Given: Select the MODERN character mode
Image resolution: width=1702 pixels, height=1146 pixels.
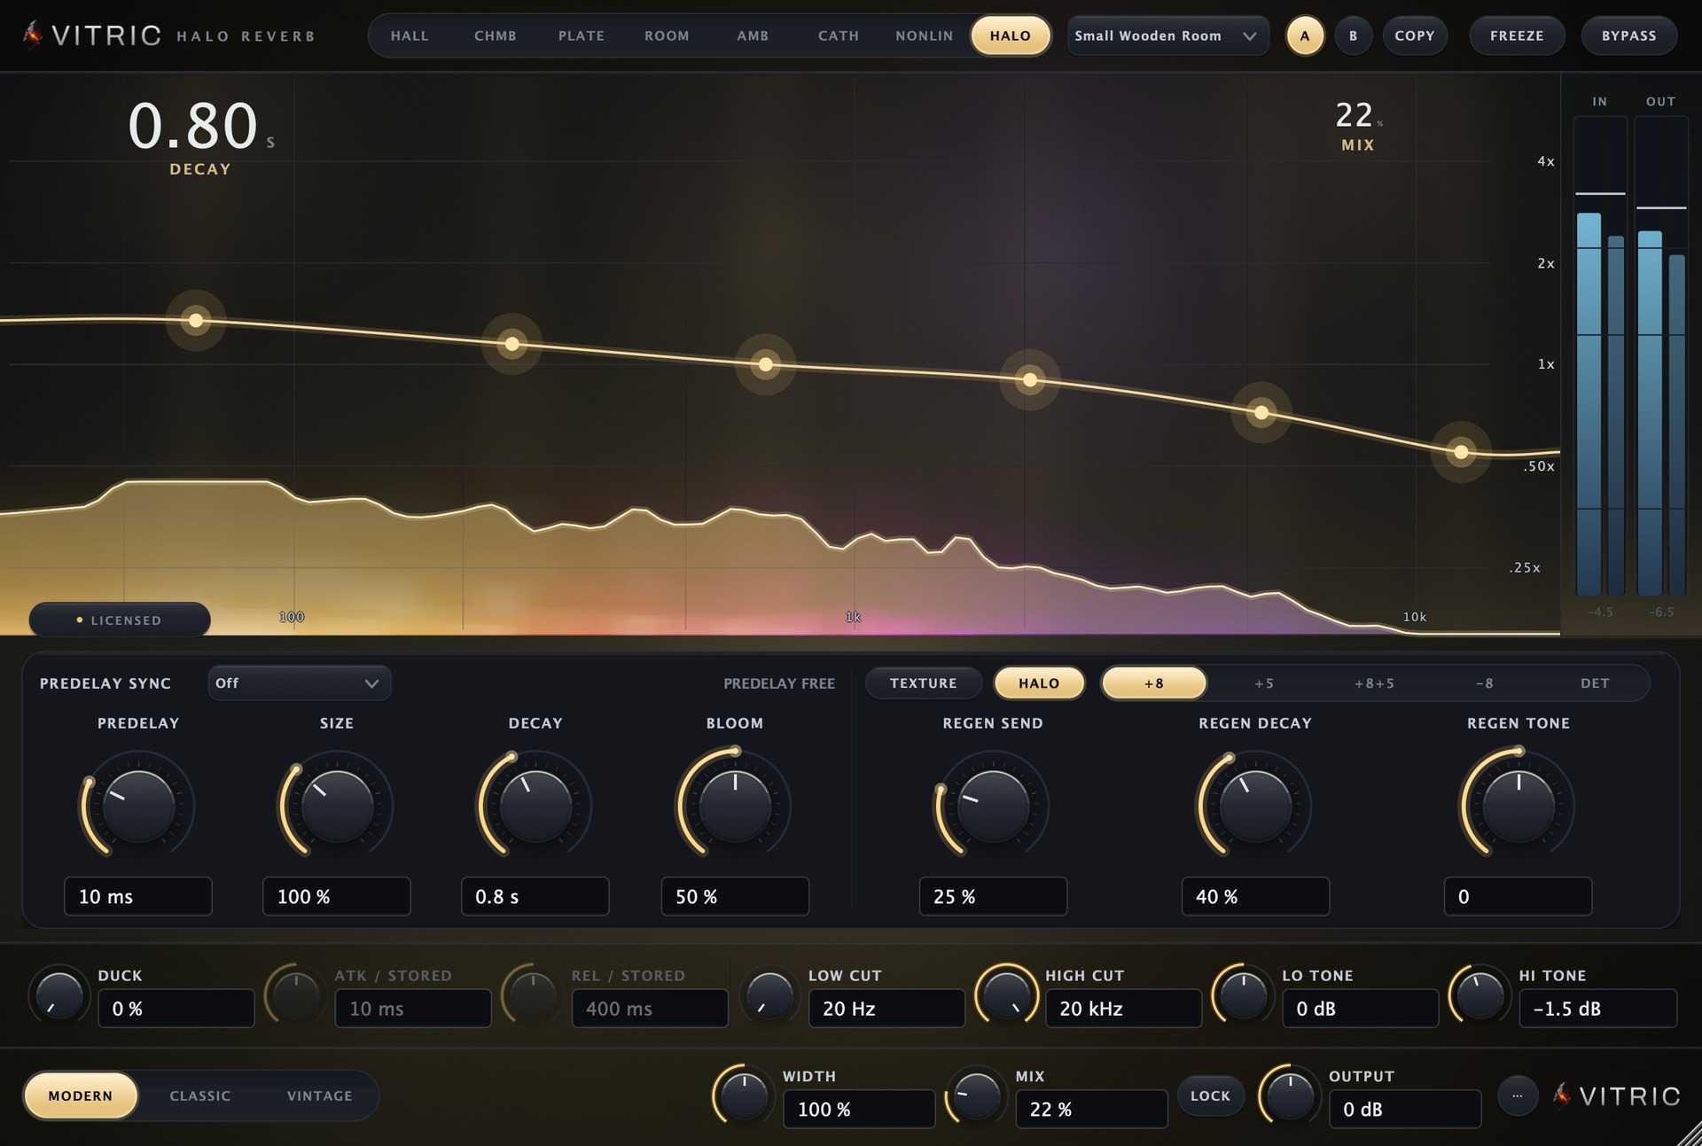Looking at the screenshot, I should pyautogui.click(x=81, y=1096).
